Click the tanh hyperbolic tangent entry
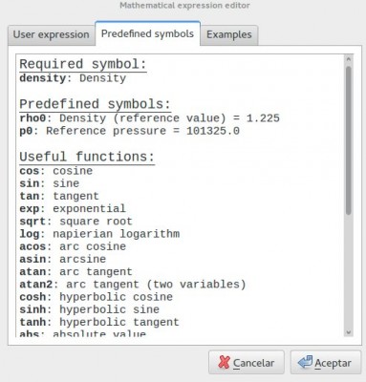 [99, 322]
